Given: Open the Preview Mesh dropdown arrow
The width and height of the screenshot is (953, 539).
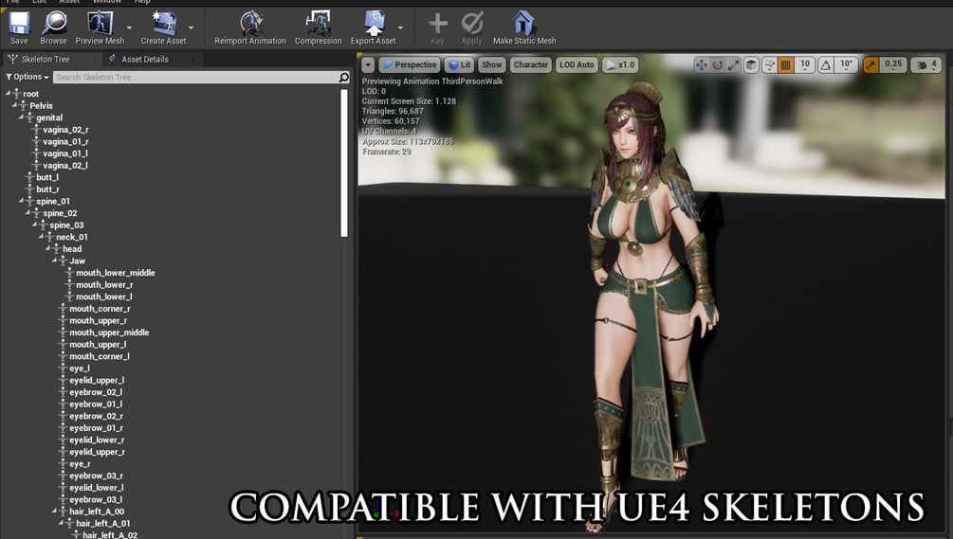Looking at the screenshot, I should 129,27.
